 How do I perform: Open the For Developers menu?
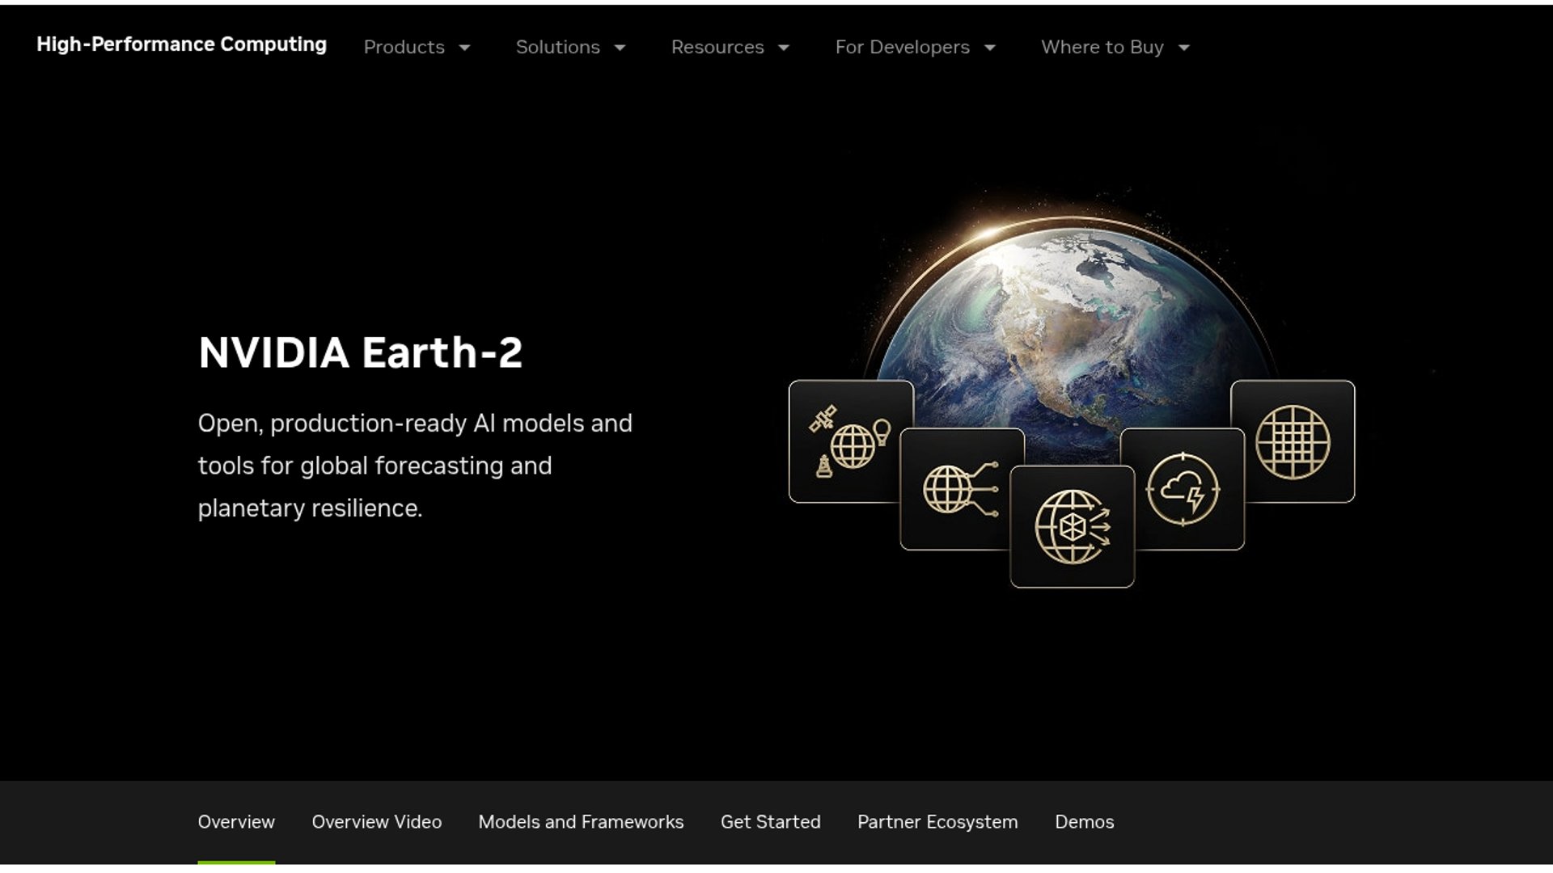[x=902, y=47]
